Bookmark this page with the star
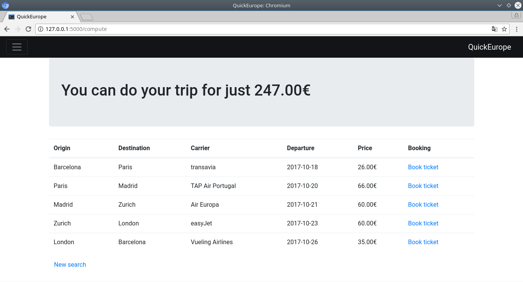This screenshot has height=282, width=523. pos(504,29)
